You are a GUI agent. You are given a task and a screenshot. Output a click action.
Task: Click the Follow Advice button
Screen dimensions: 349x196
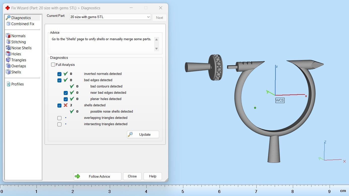click(97, 176)
